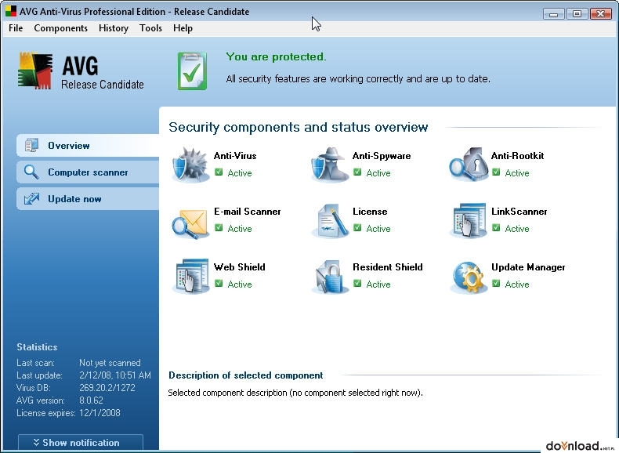Open the Update Manager gear icon
This screenshot has width=619, height=453.
pos(469,277)
